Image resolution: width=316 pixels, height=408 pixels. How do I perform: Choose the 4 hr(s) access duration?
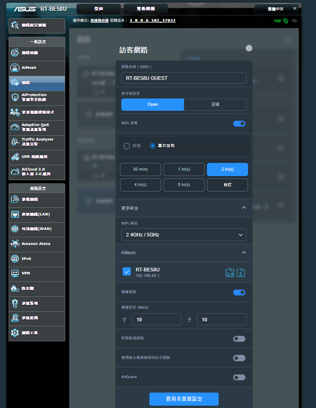140,185
